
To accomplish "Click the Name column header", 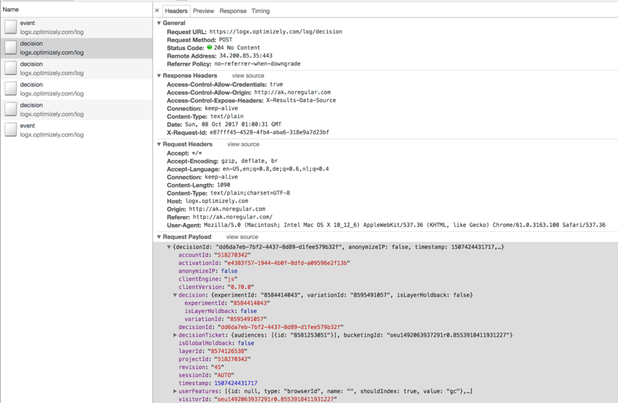I will click(76, 9).
